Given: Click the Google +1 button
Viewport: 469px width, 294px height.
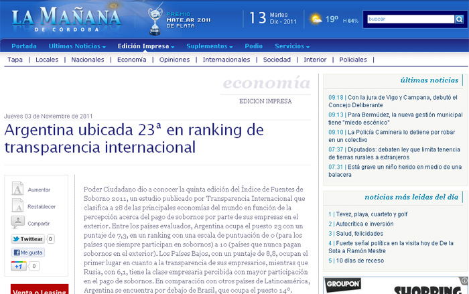Looking at the screenshot, I should coord(18,267).
